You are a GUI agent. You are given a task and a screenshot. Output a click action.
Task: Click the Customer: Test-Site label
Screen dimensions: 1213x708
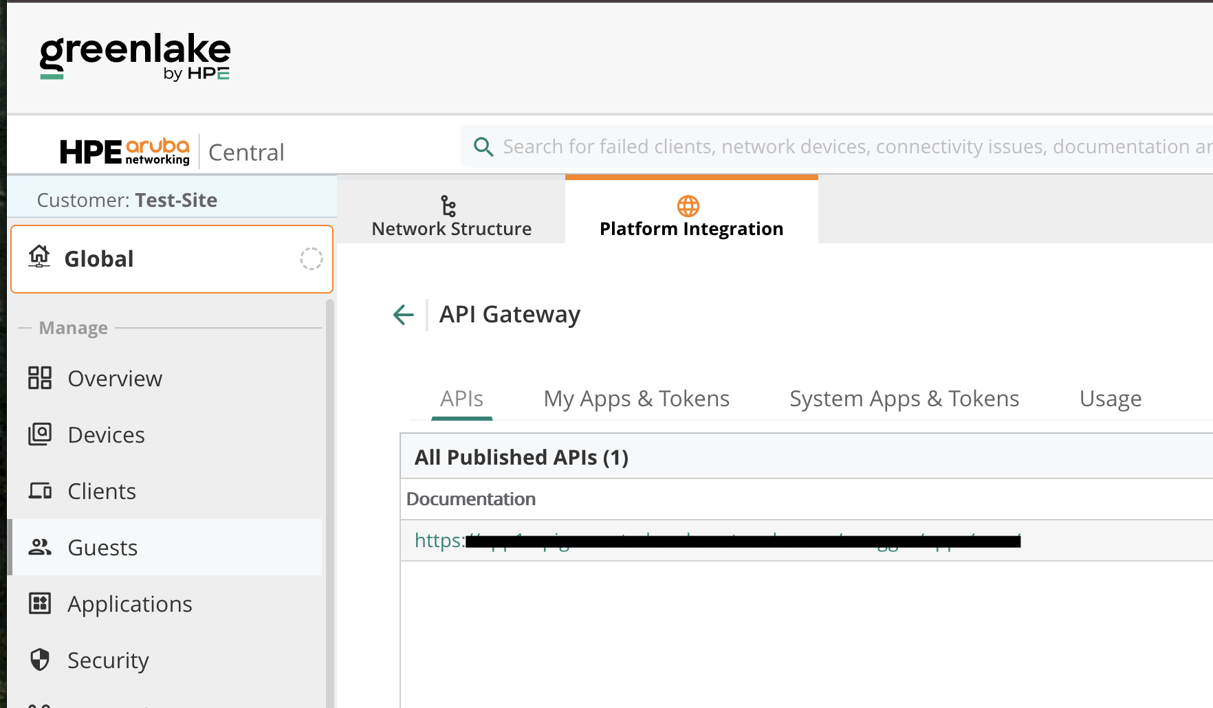click(x=127, y=200)
